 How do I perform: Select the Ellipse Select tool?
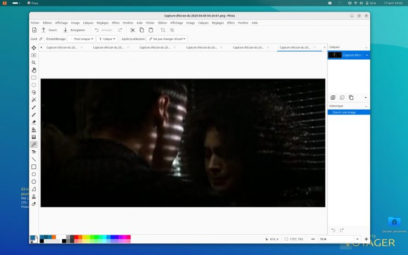[x=34, y=85]
